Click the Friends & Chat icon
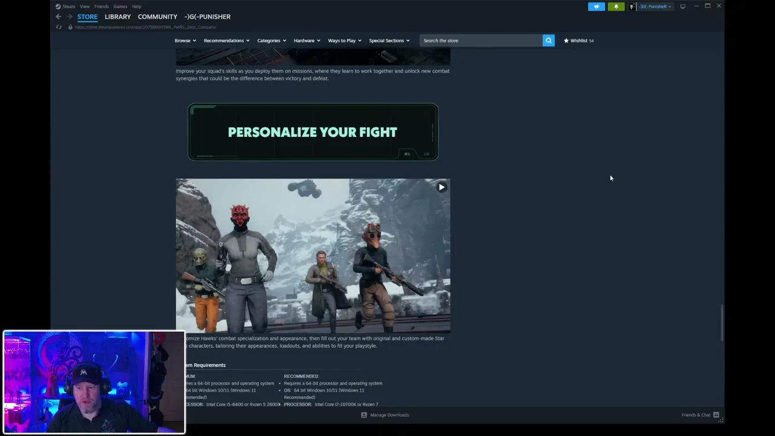This screenshot has width=775, height=436. click(716, 415)
